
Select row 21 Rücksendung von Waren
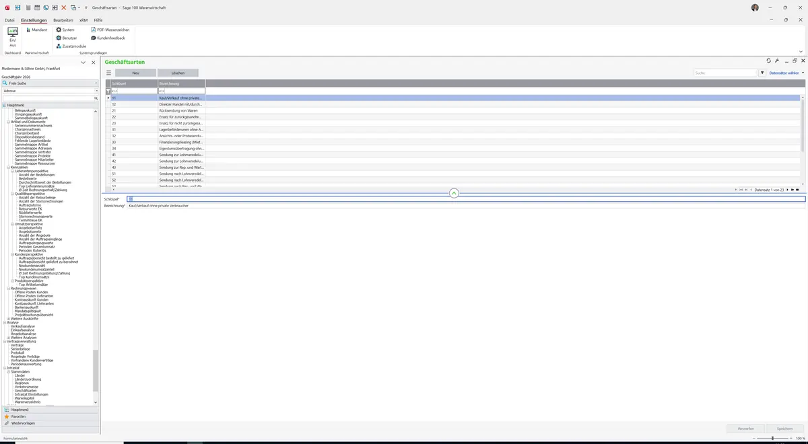[455, 110]
